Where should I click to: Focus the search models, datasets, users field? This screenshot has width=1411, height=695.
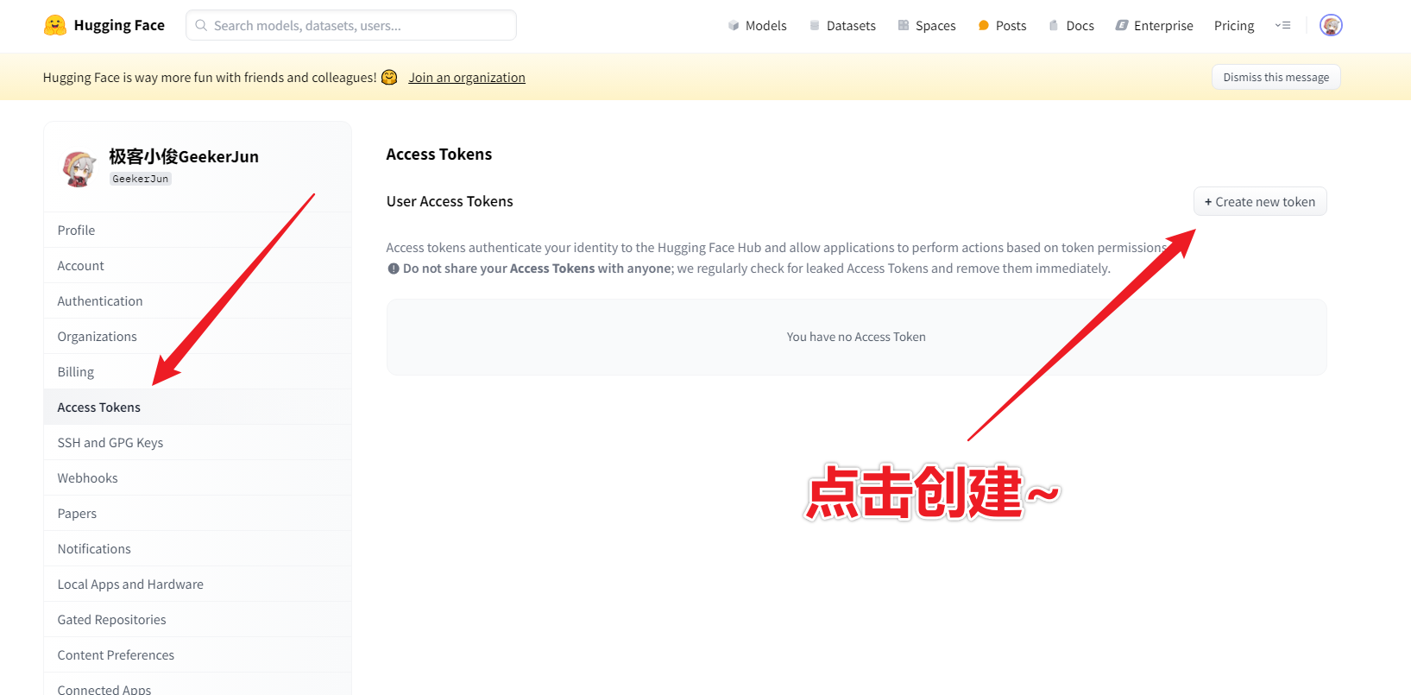[x=351, y=25]
